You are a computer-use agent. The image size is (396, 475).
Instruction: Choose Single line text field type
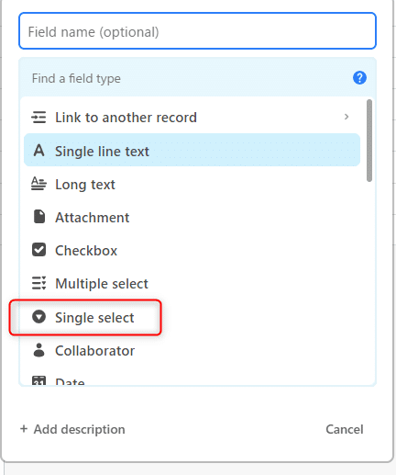192,150
